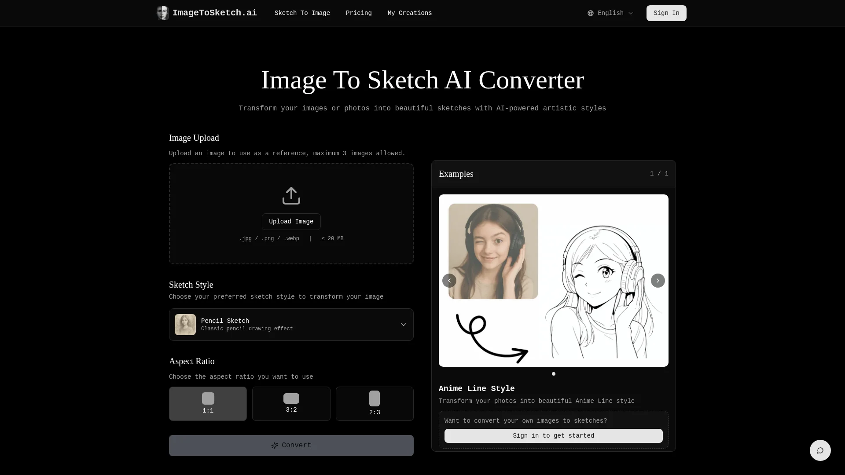Image resolution: width=845 pixels, height=475 pixels.
Task: Click the Pencil Sketch style thumbnail
Action: click(185, 325)
